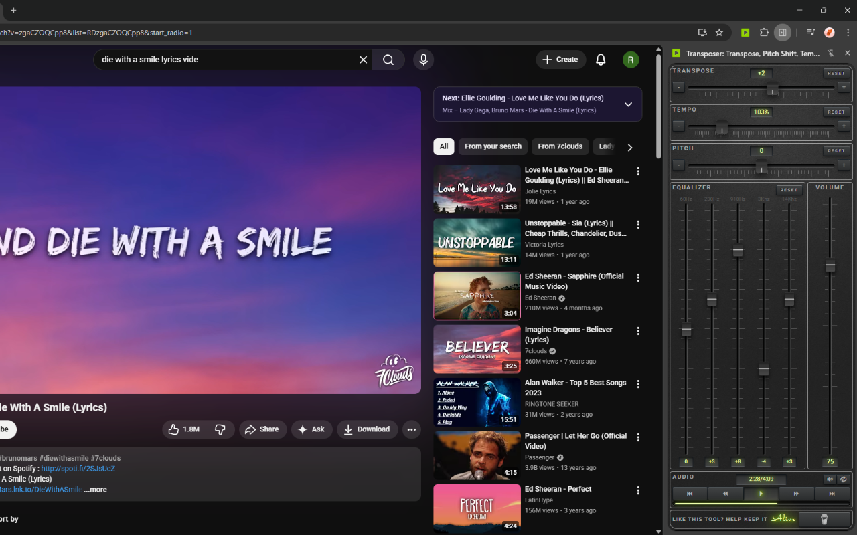
Task: Open Ed Sheeran Sapphire video title
Action: (574, 282)
